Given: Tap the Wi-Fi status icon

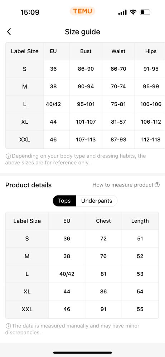Looking at the screenshot, I should (133, 12).
